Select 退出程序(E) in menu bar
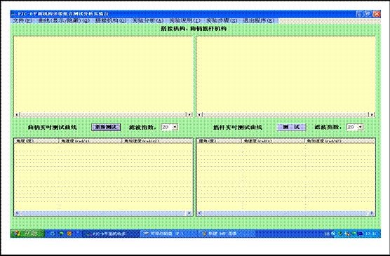The height and width of the screenshot is (256, 390). (x=259, y=20)
